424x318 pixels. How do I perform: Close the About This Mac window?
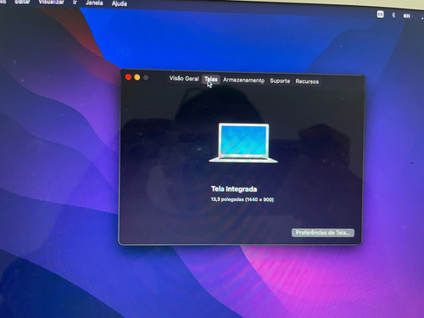pyautogui.click(x=128, y=77)
